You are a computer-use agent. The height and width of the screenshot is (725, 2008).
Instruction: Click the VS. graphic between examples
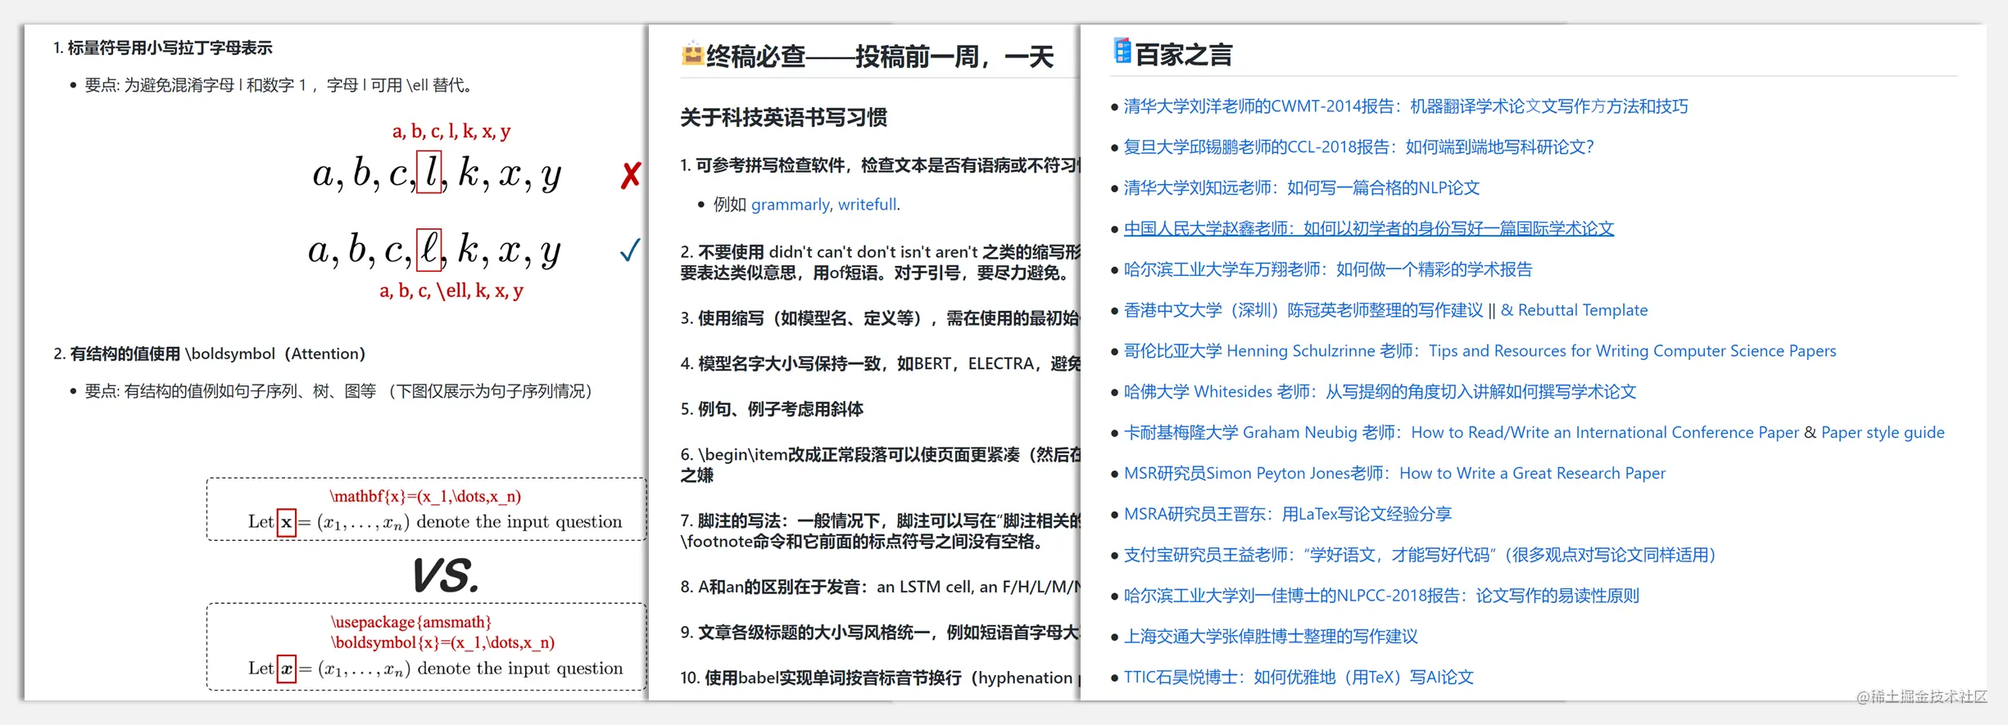point(445,575)
